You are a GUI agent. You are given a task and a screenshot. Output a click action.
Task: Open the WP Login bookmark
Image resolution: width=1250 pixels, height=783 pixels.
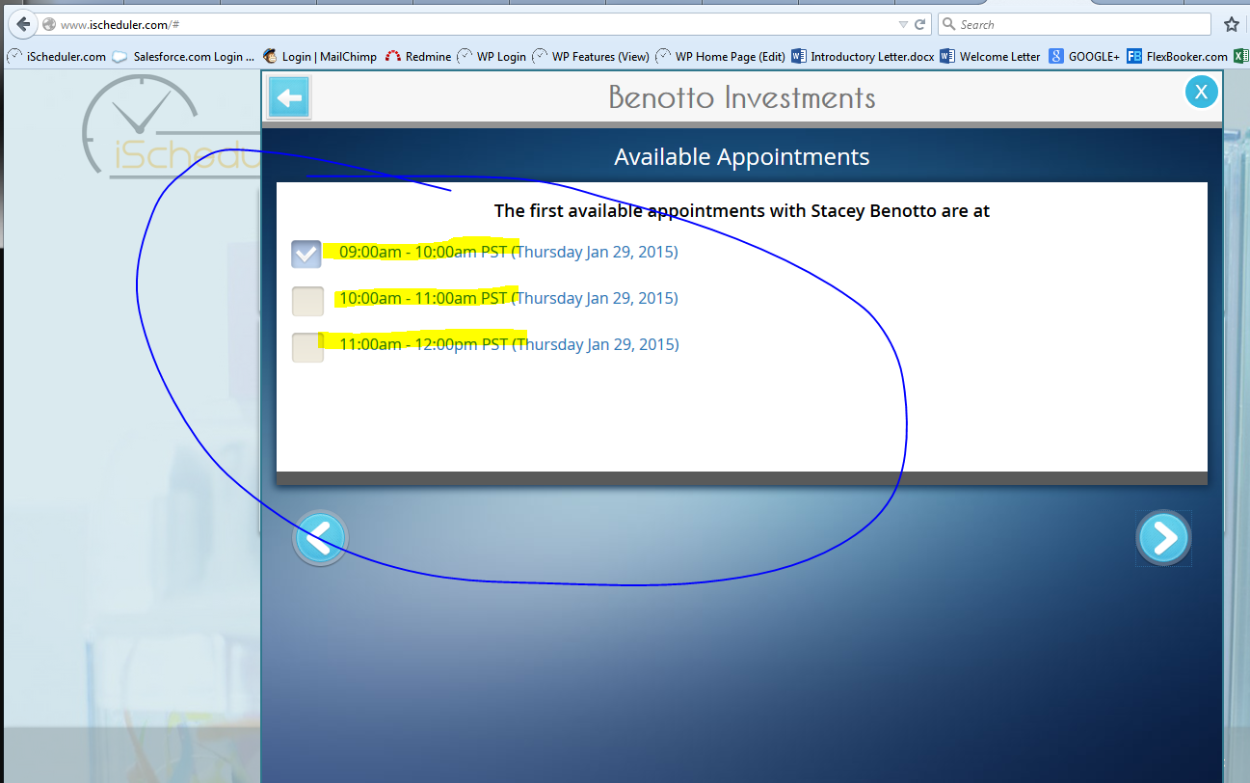click(x=492, y=57)
